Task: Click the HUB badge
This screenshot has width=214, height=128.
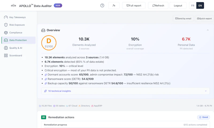Action: [x=58, y=5]
